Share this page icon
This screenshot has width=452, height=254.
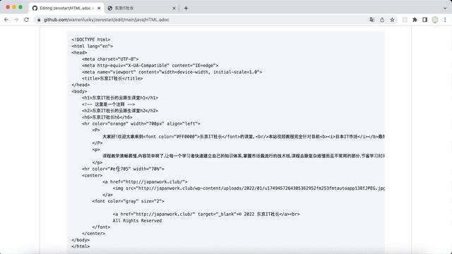click(x=382, y=20)
